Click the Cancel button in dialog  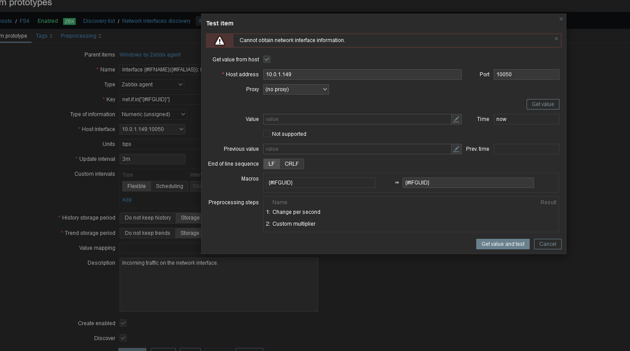coord(548,244)
